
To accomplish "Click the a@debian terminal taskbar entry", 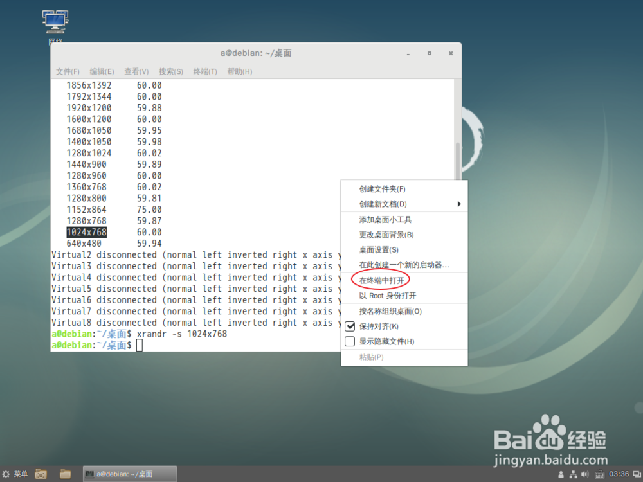I will 130,474.
